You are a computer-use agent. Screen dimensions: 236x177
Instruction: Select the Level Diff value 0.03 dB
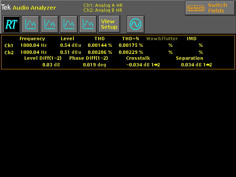tap(51, 65)
